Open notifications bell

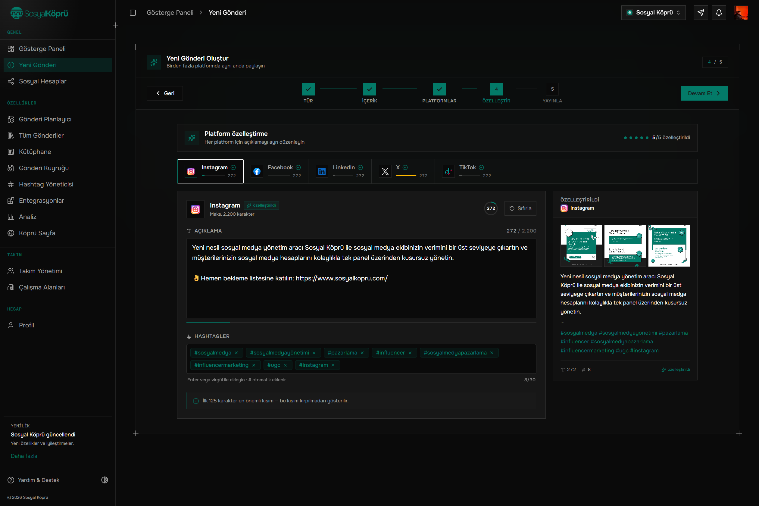719,13
